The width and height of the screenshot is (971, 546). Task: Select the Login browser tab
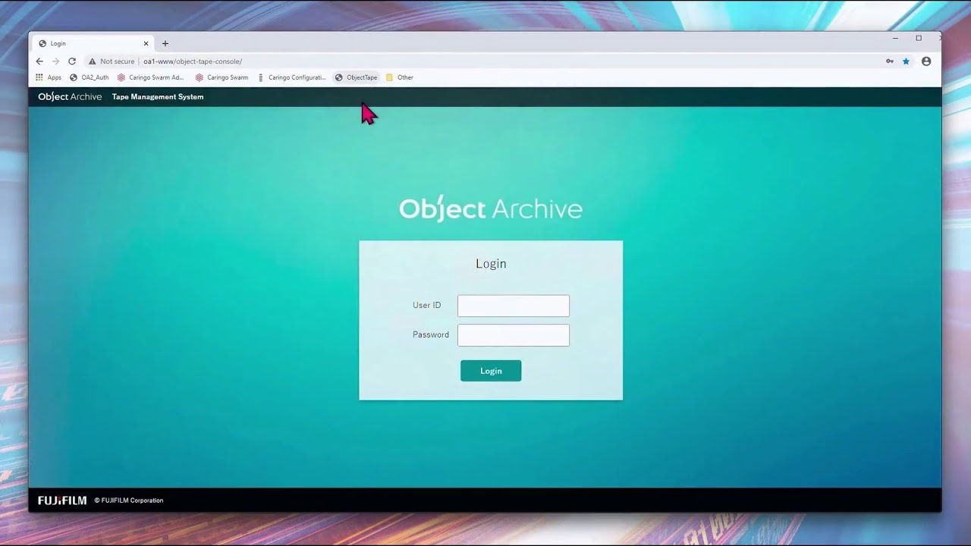(x=91, y=43)
